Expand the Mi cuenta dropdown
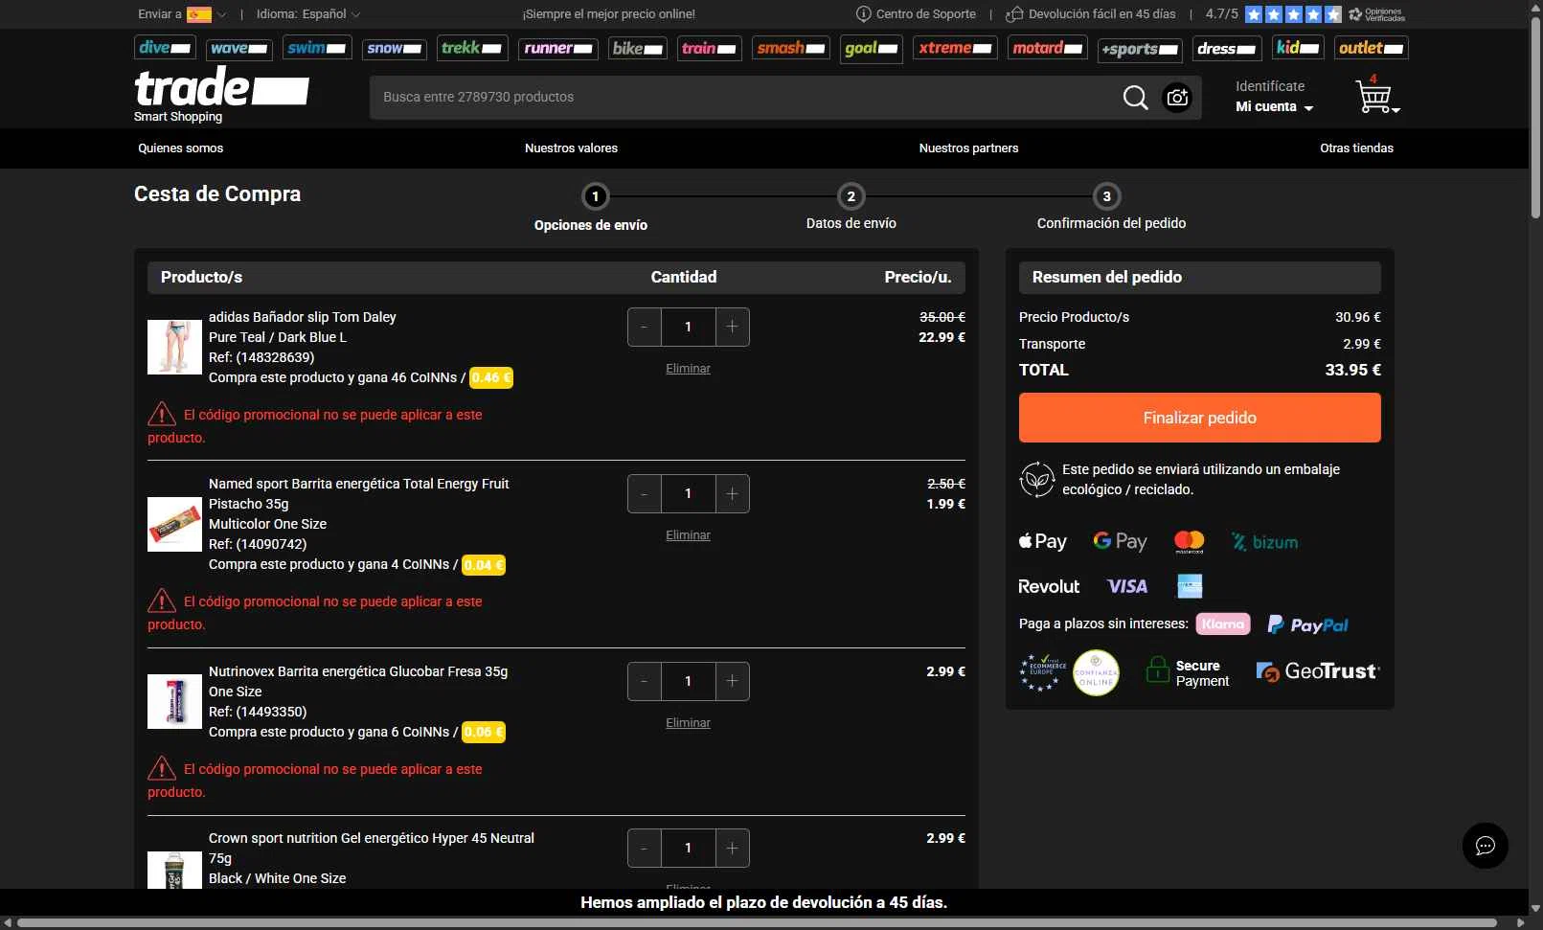 point(1274,107)
